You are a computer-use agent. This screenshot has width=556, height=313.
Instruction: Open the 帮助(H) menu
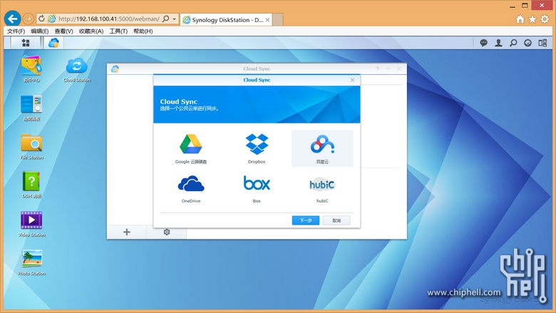click(143, 31)
